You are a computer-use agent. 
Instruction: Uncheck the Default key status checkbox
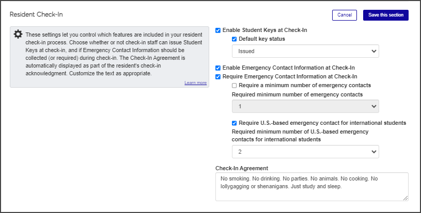coord(235,39)
